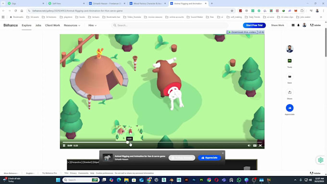Open the Tools icon in the right sidebar

tap(289, 61)
